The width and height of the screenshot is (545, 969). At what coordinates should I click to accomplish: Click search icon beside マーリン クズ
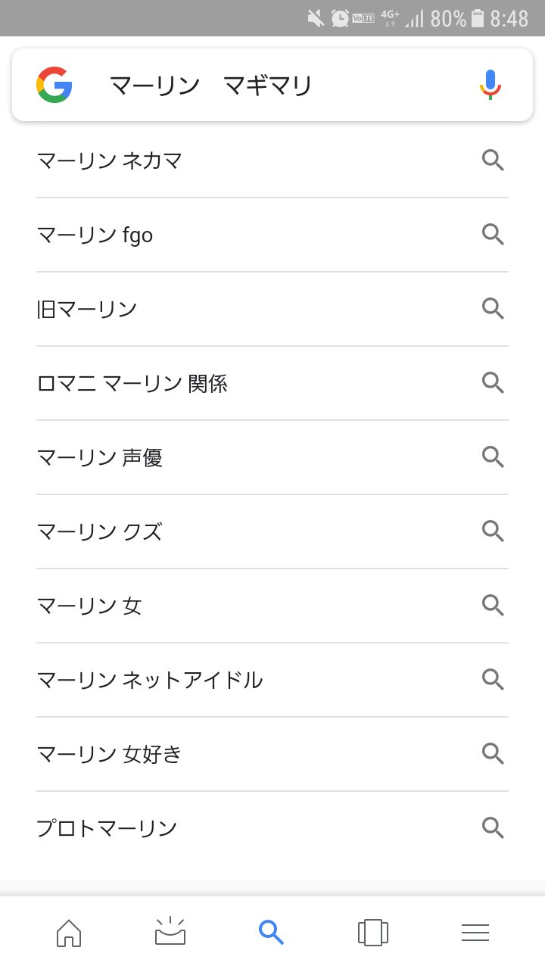tap(493, 531)
